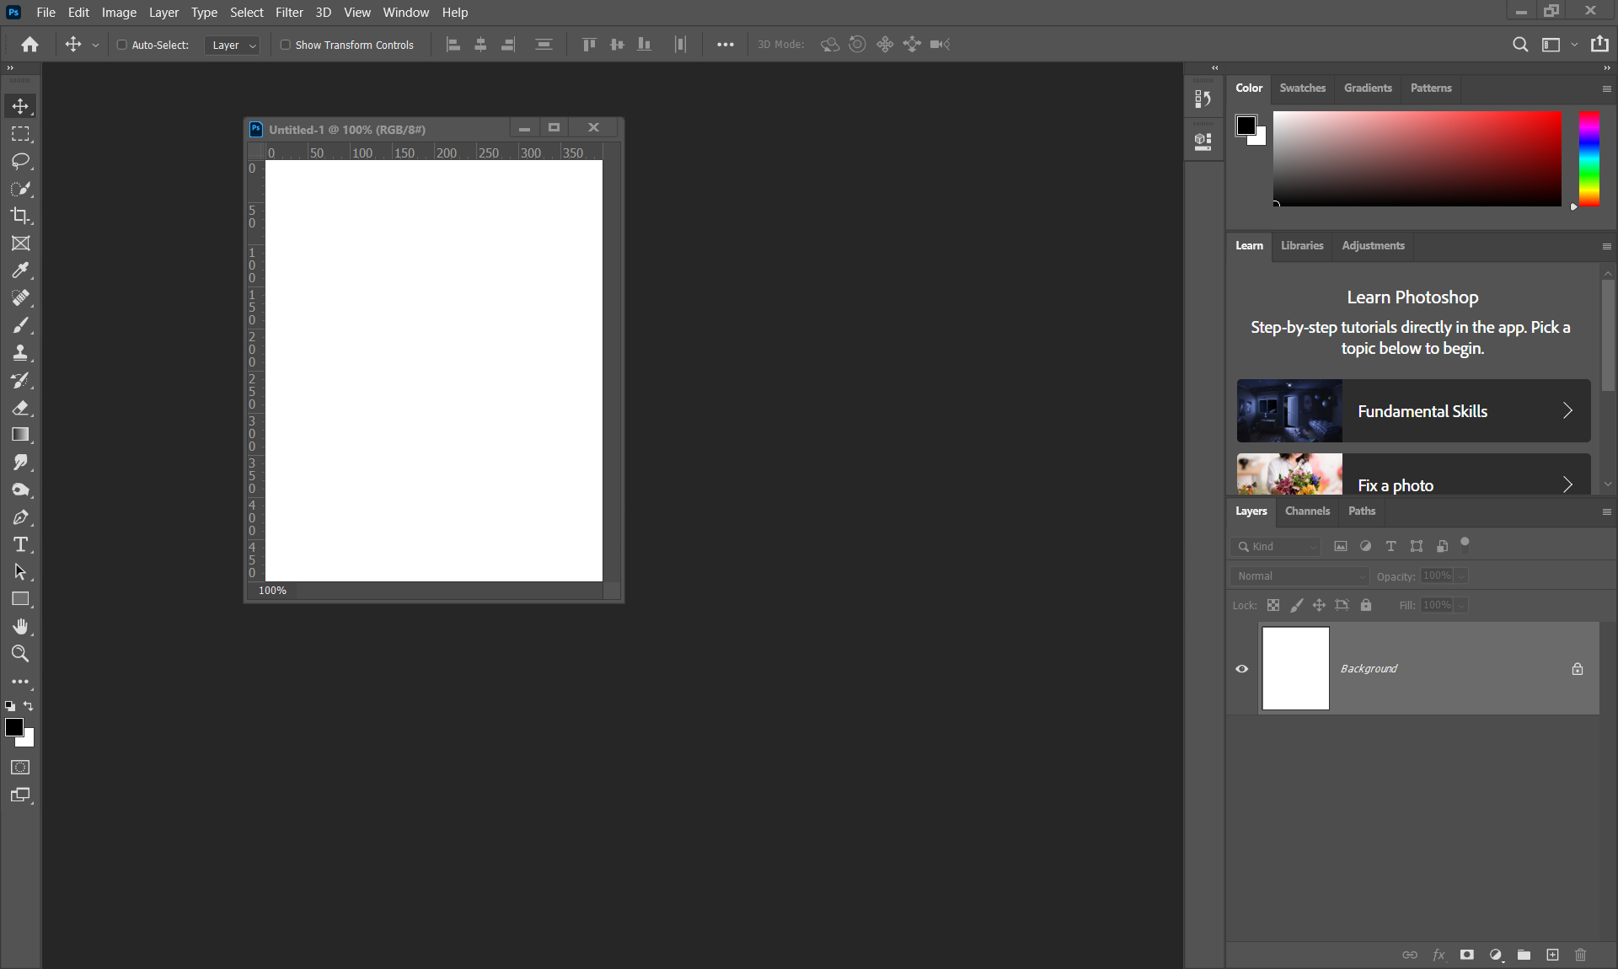
Task: Select the Clone Stamp tool
Action: pyautogui.click(x=20, y=353)
